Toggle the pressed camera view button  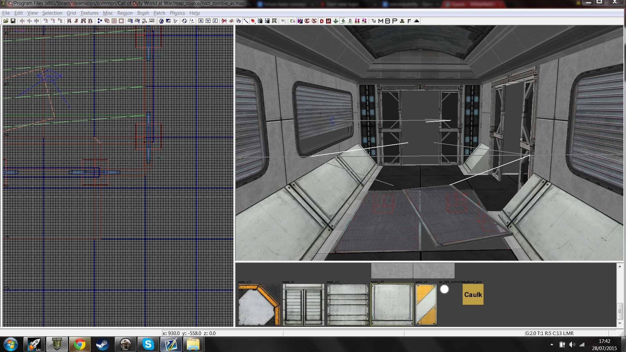(x=161, y=21)
